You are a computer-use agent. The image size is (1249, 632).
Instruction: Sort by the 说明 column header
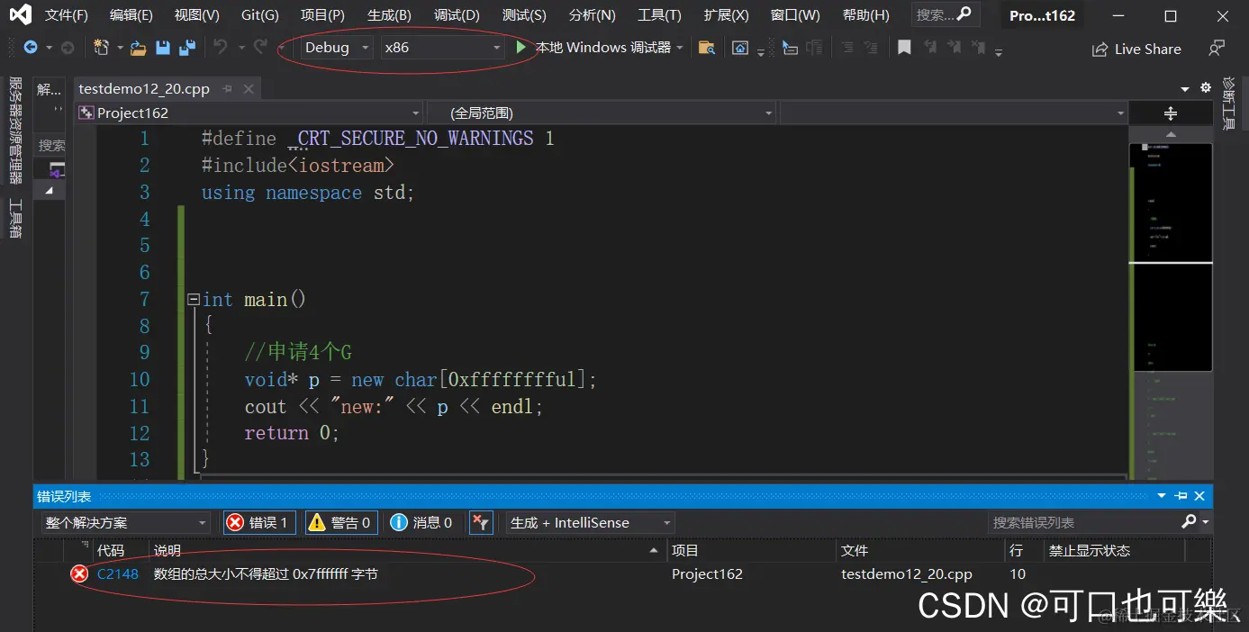tap(408, 550)
